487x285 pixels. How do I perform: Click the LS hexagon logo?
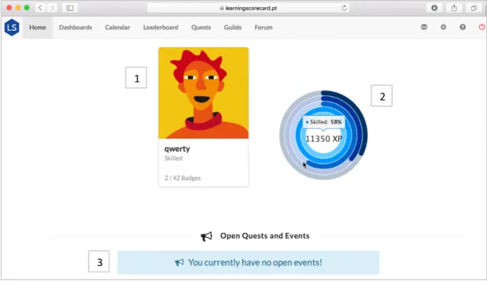(x=12, y=28)
